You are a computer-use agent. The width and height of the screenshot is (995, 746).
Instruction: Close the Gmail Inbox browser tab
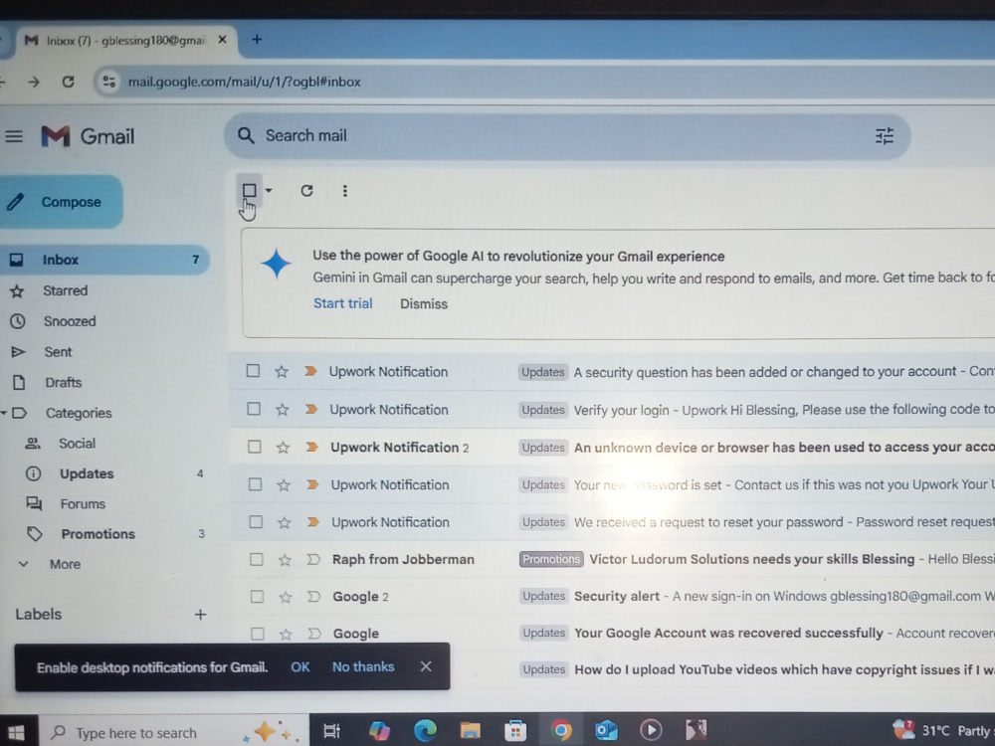point(222,40)
